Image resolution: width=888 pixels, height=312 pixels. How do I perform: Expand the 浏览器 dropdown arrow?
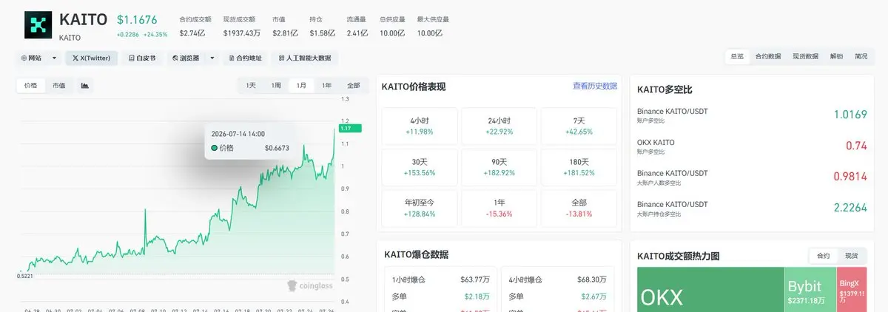[212, 58]
